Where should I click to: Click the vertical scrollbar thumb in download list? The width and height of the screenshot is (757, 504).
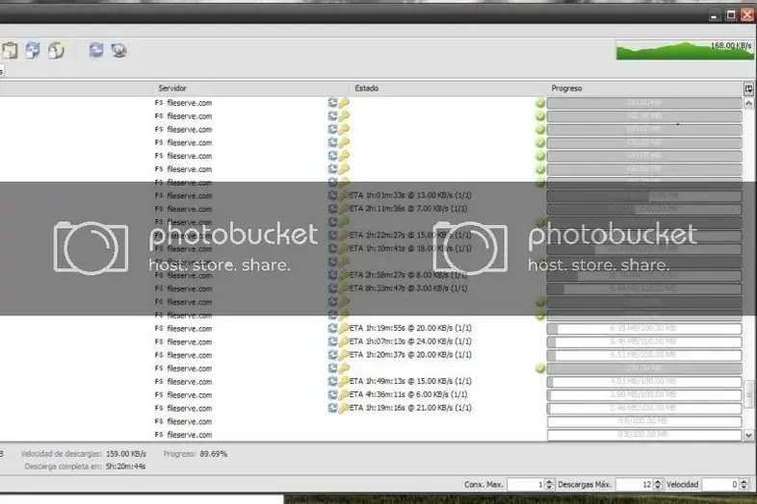tap(748, 394)
